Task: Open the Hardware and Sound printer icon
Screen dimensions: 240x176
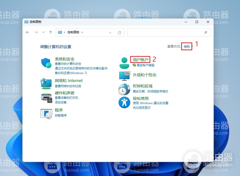Action: (47, 98)
